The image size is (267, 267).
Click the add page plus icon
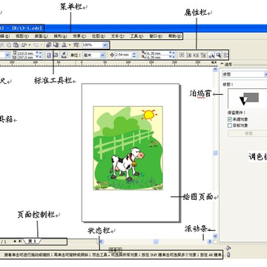click(x=15, y=241)
